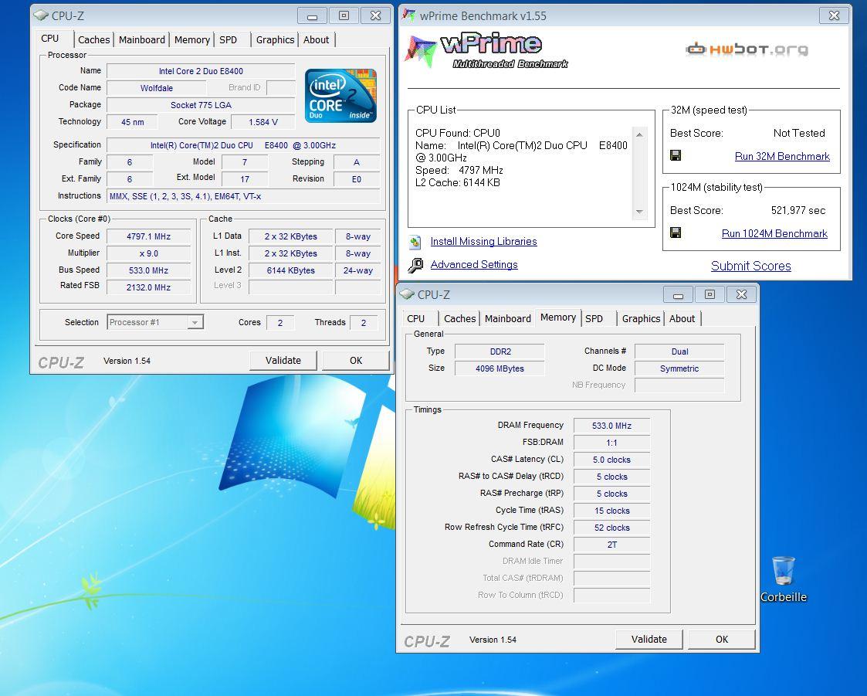Click the Core Voltage 1.584 V value
The image size is (867, 696).
coord(262,122)
